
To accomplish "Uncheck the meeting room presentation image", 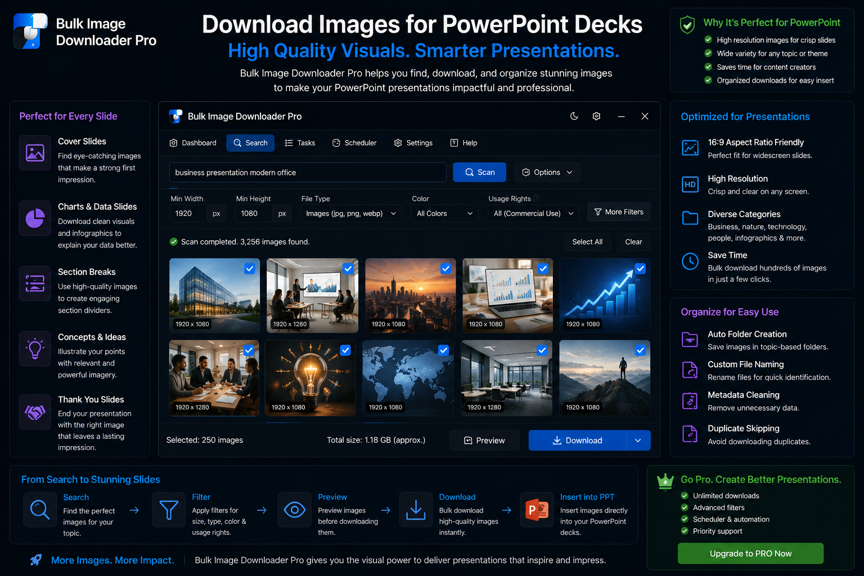I will 348,269.
